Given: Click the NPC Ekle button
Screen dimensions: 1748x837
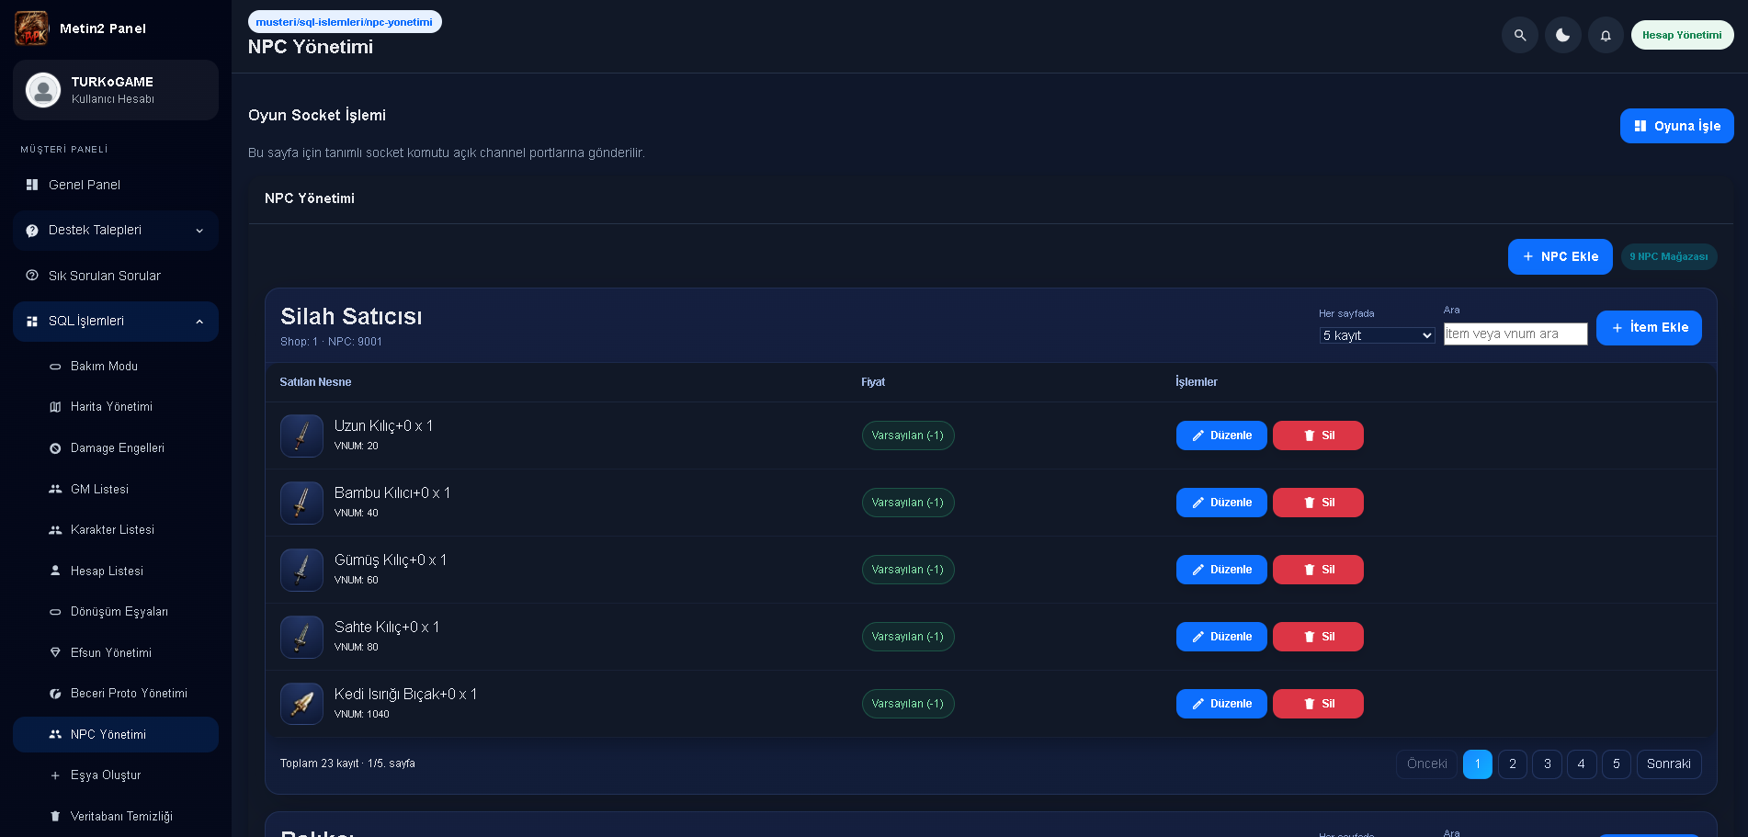Looking at the screenshot, I should pyautogui.click(x=1560, y=256).
